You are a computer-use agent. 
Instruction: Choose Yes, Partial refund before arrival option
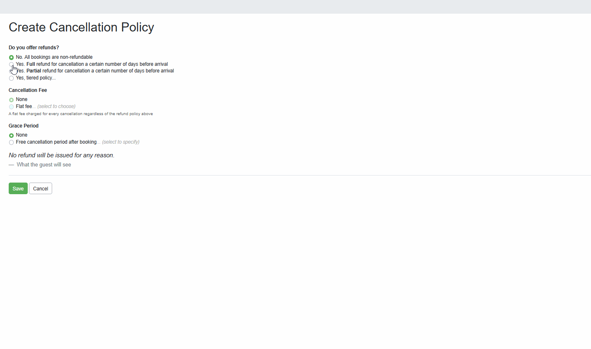click(11, 71)
